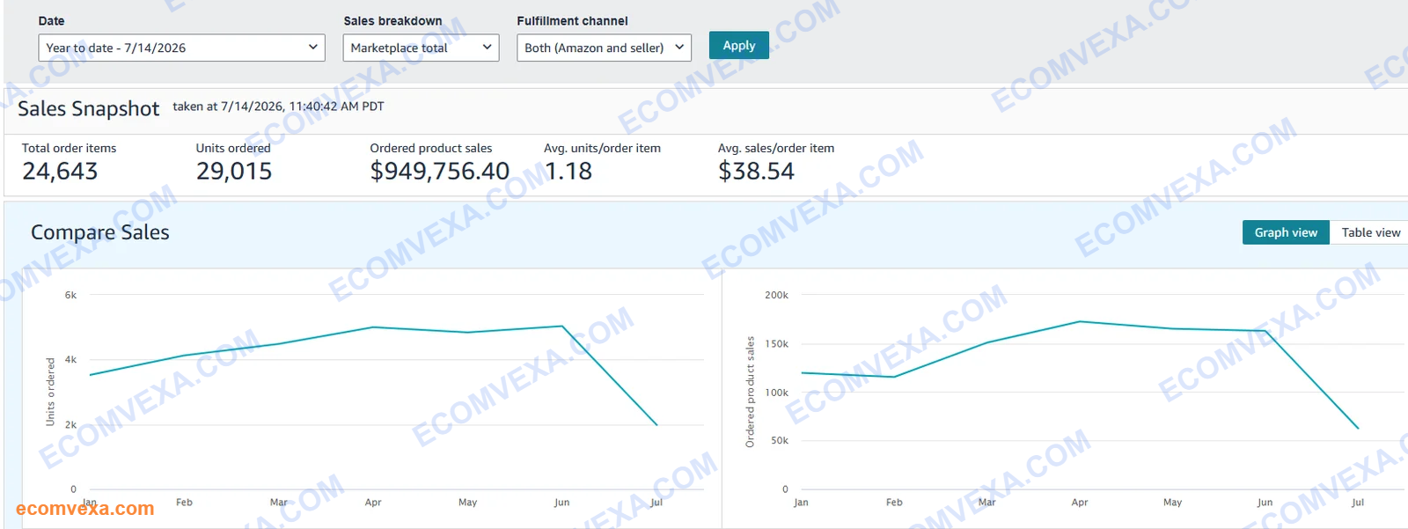1408x529 pixels.
Task: Click the Jun peak point on Units ordered chart
Action: [x=562, y=327]
